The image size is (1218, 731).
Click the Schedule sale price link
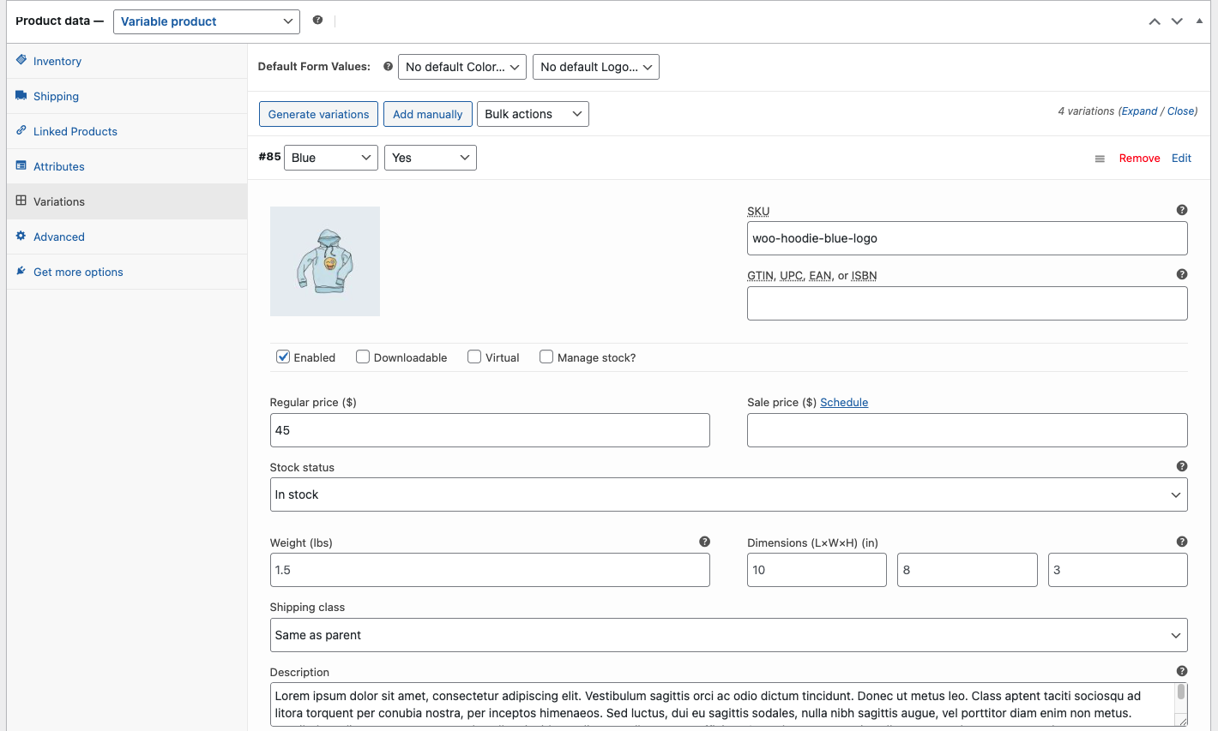pyautogui.click(x=844, y=402)
